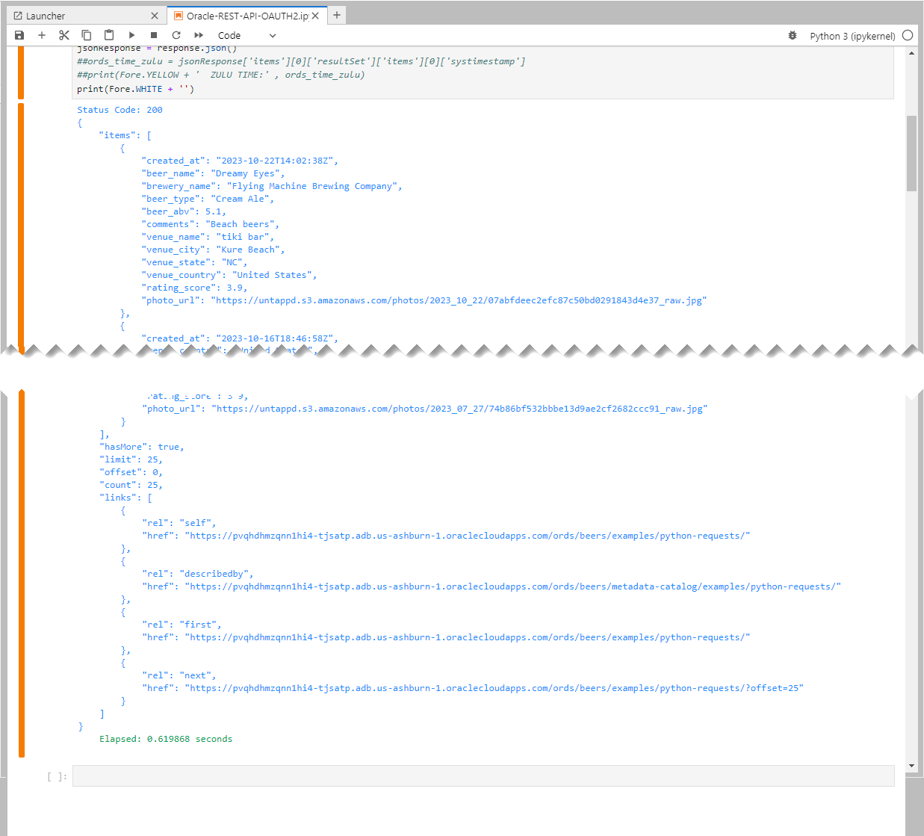Close the Launcher tab
The width and height of the screenshot is (924, 836).
(155, 16)
